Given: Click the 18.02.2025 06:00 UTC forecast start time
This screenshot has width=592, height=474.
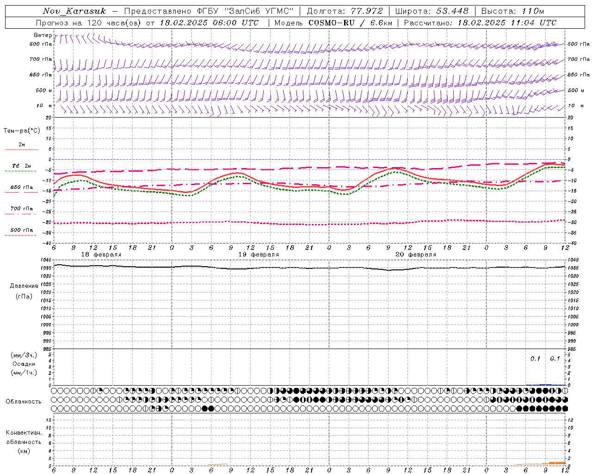Looking at the screenshot, I should (x=209, y=23).
